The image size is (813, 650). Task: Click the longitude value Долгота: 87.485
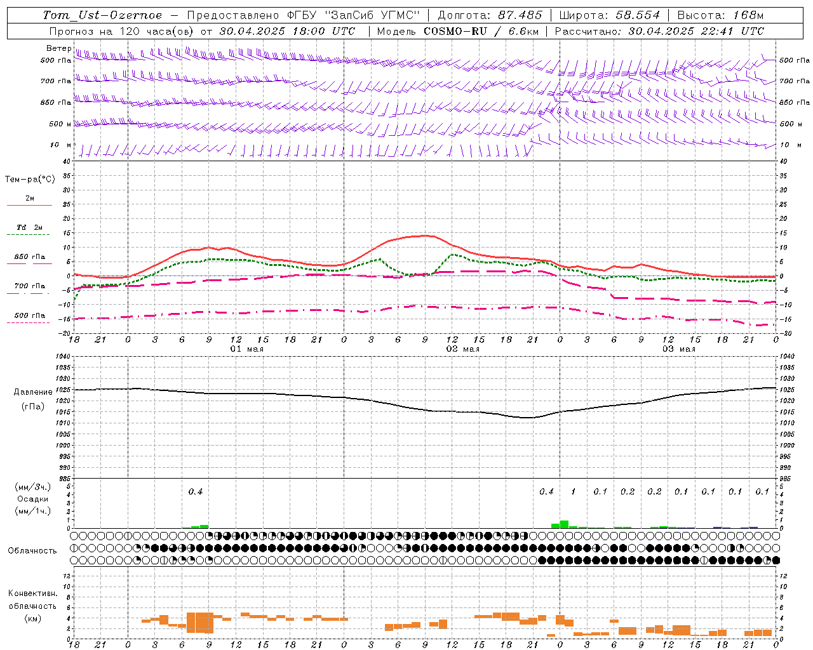click(x=490, y=15)
